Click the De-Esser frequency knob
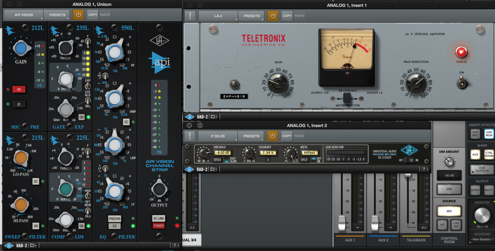This screenshot has height=251, width=495. [249, 153]
